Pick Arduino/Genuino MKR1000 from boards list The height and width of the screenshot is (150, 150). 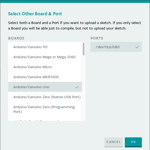pos(45,77)
